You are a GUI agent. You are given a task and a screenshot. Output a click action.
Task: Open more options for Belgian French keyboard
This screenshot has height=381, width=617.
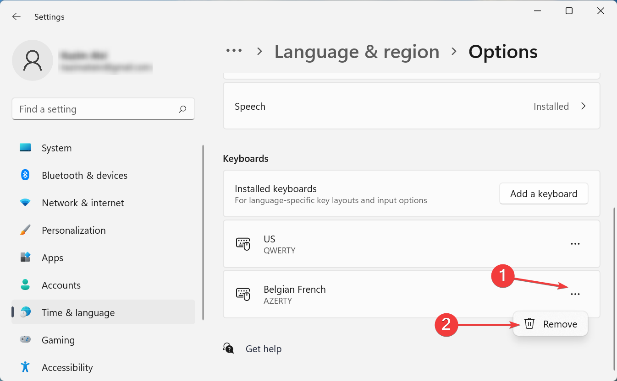tap(575, 294)
